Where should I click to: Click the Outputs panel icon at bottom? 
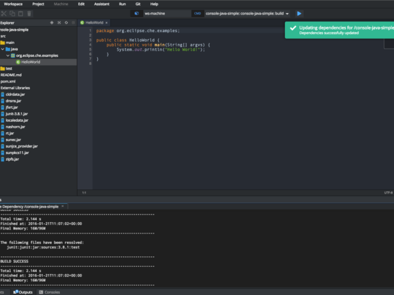(16, 292)
